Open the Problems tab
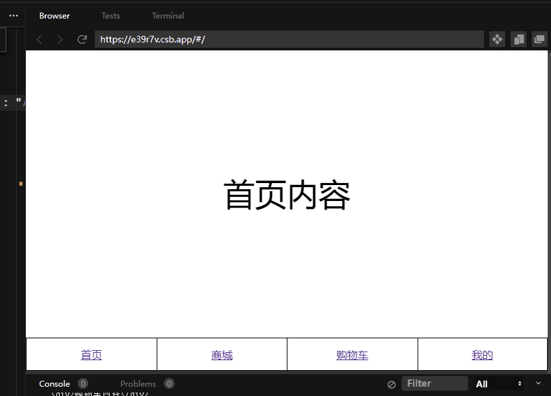Viewport: 551px width, 396px height. 138,383
